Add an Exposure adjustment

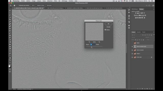pyautogui.click(x=142, y=13)
